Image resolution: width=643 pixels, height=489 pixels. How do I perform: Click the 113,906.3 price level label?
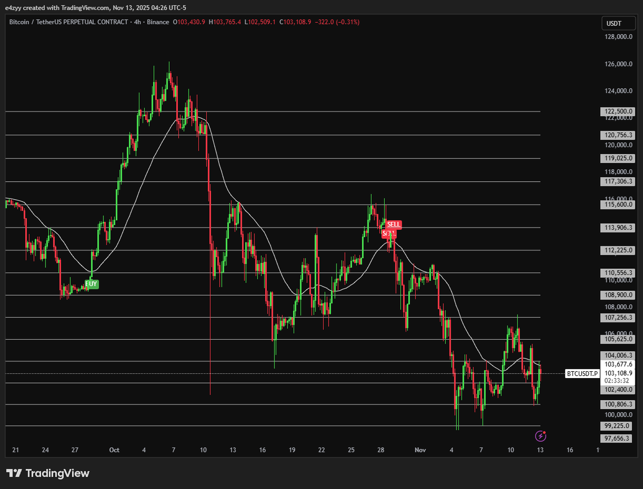[x=618, y=228]
